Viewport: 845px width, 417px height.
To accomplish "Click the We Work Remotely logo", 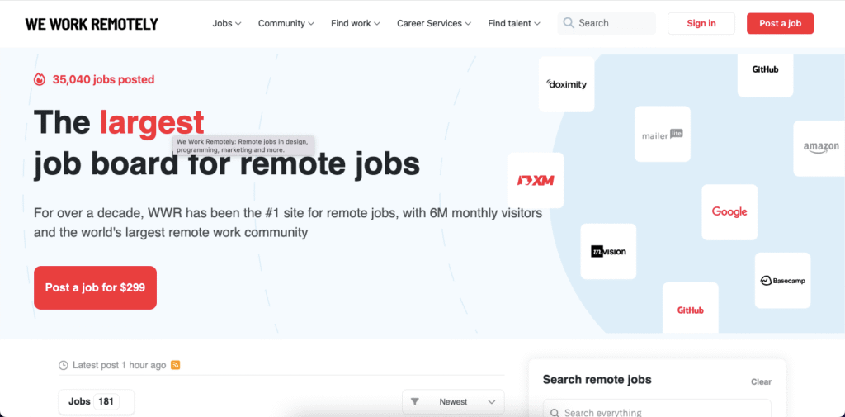I will tap(92, 24).
